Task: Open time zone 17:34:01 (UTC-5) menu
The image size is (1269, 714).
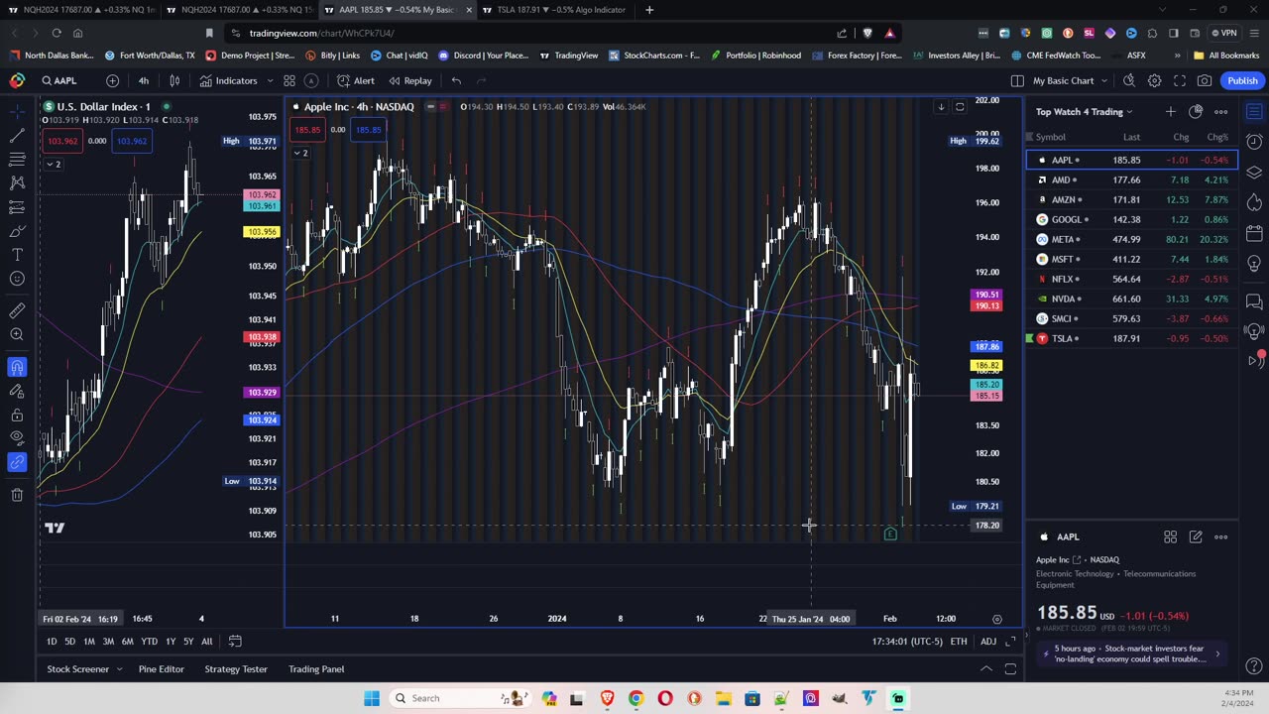Action: point(907,642)
